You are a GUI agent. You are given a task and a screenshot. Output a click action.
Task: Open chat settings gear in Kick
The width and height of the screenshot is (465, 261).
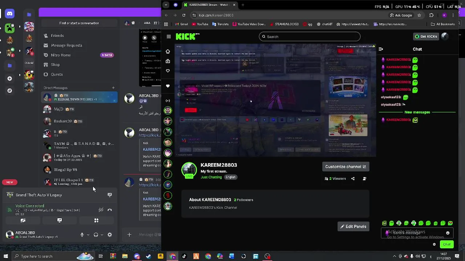click(x=434, y=244)
